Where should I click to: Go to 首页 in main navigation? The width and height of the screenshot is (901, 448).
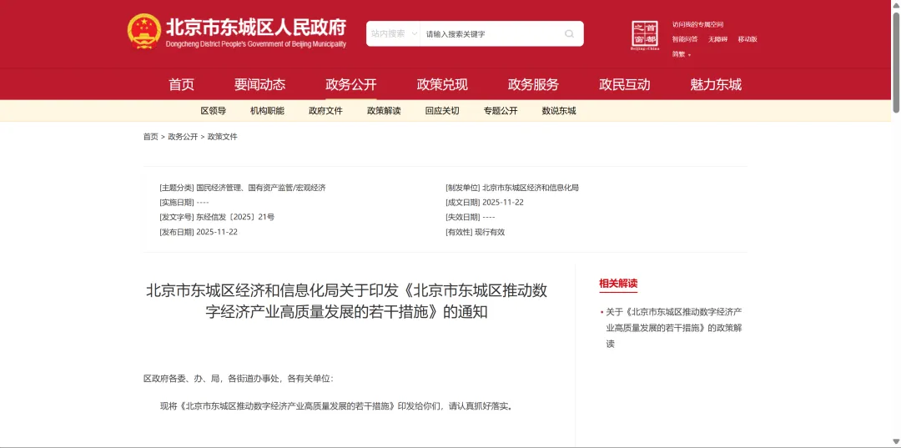pyautogui.click(x=181, y=84)
